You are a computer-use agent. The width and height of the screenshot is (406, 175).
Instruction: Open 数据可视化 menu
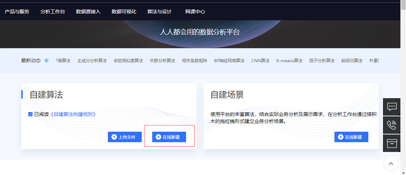tap(124, 12)
